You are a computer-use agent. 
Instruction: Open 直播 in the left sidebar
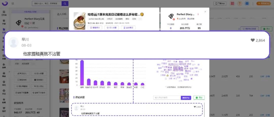tap(4, 57)
